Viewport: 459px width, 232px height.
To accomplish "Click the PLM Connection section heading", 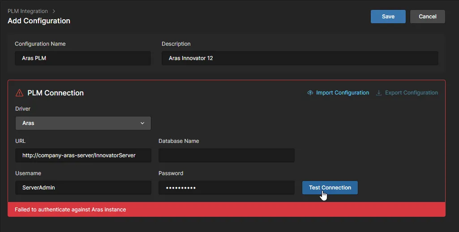I will click(56, 93).
